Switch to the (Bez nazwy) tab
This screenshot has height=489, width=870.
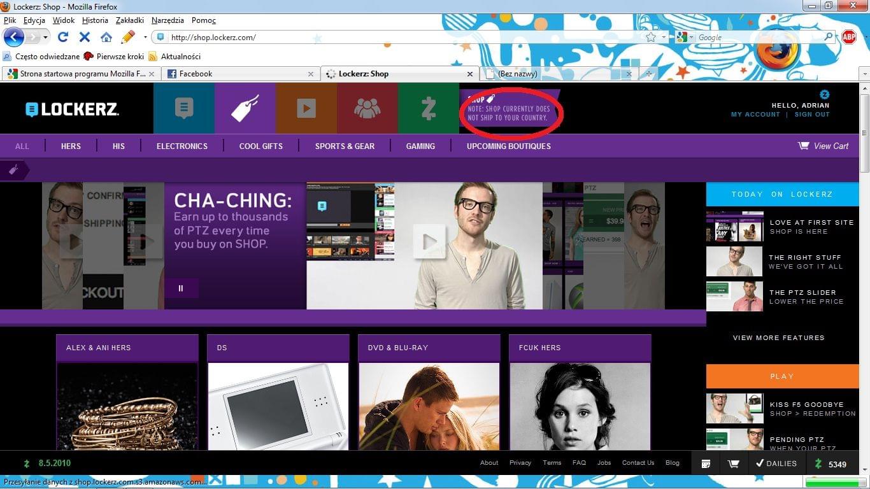click(559, 74)
